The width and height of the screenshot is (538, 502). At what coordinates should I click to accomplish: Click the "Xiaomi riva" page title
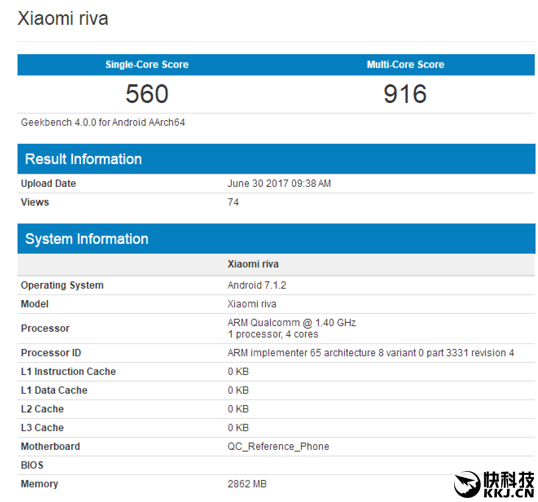[63, 19]
